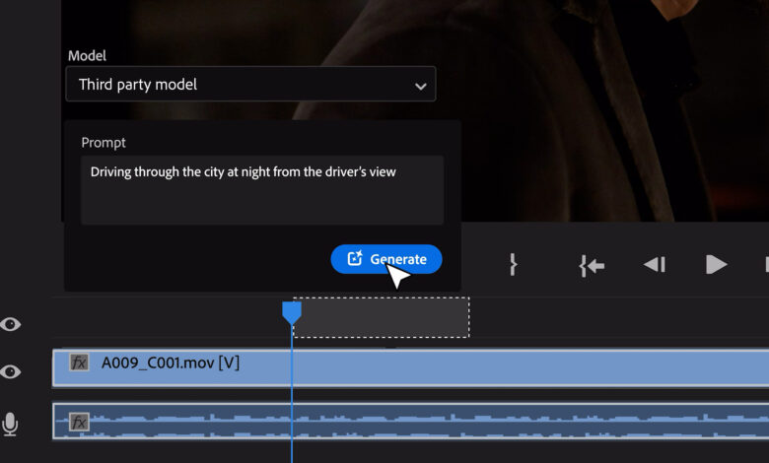This screenshot has width=769, height=463.
Task: Click the Go to In point icon
Action: pos(592,266)
